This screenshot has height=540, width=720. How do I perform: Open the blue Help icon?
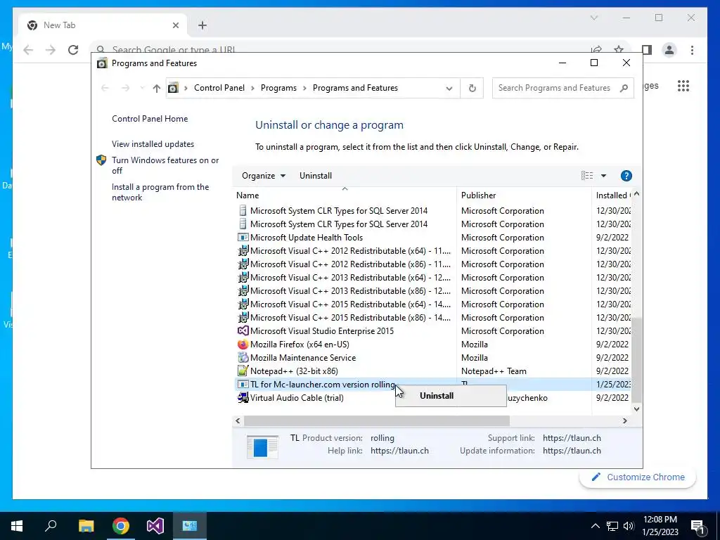point(626,176)
